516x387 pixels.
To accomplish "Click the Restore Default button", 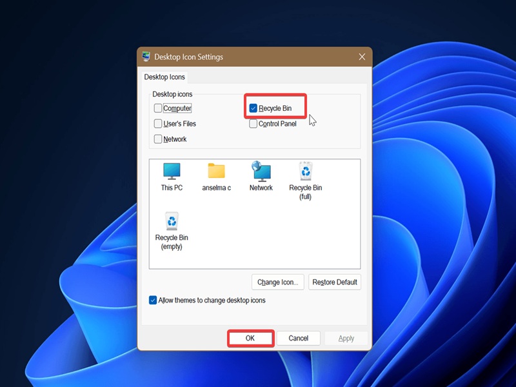I will click(335, 282).
